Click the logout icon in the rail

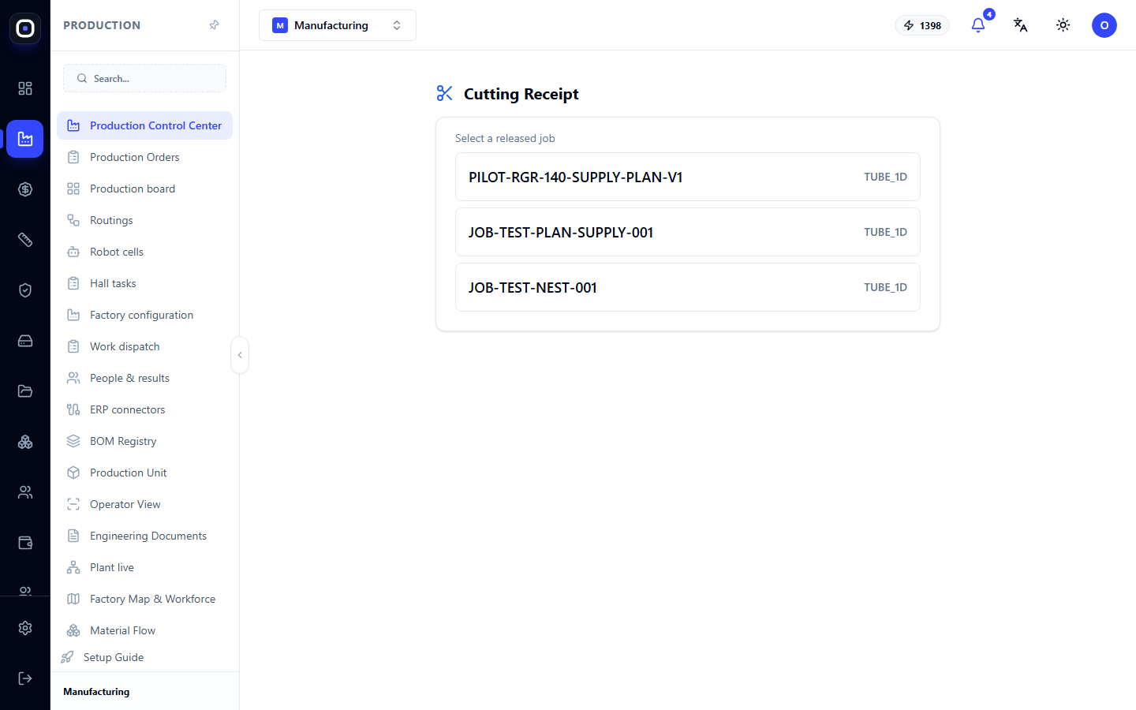[x=25, y=678]
